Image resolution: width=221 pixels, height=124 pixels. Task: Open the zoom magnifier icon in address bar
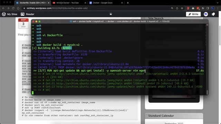(172, 8)
